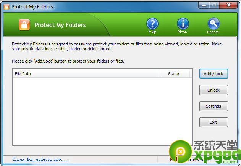This screenshot has width=241, height=166.
Task: Sort by the File Path column header
Action: [86, 74]
